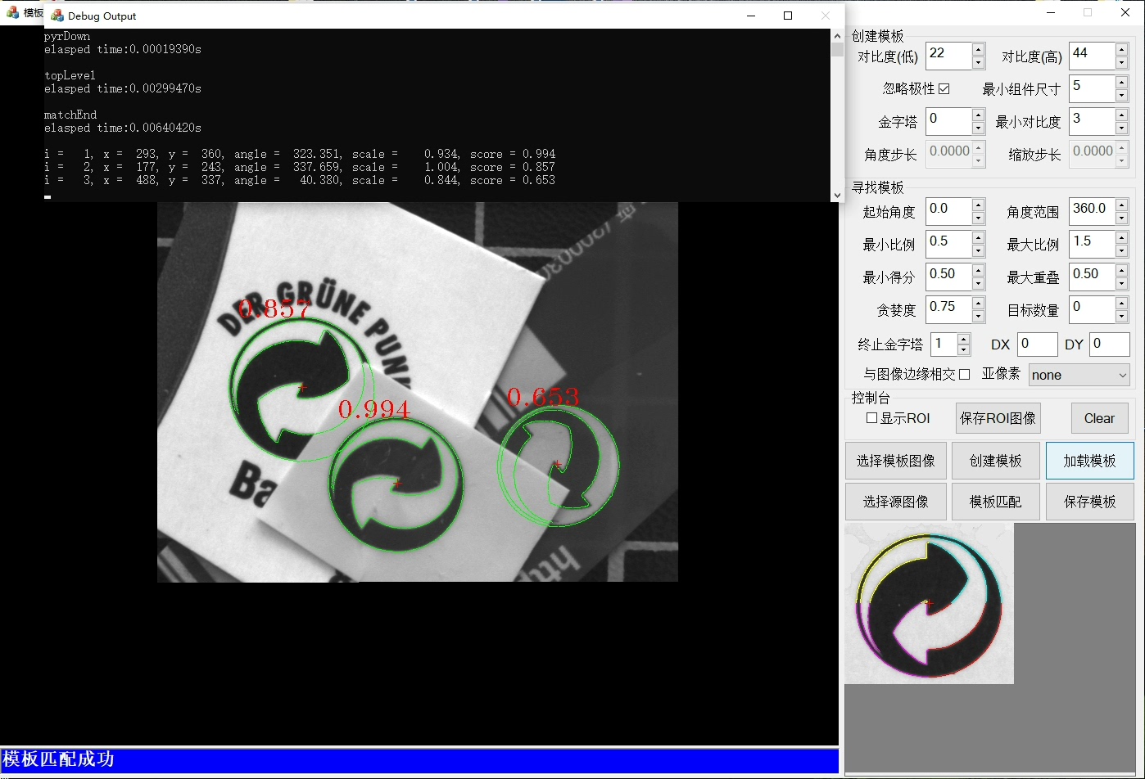Click the matchEnd line in Debug Output
1145x779 pixels.
pyautogui.click(x=70, y=115)
